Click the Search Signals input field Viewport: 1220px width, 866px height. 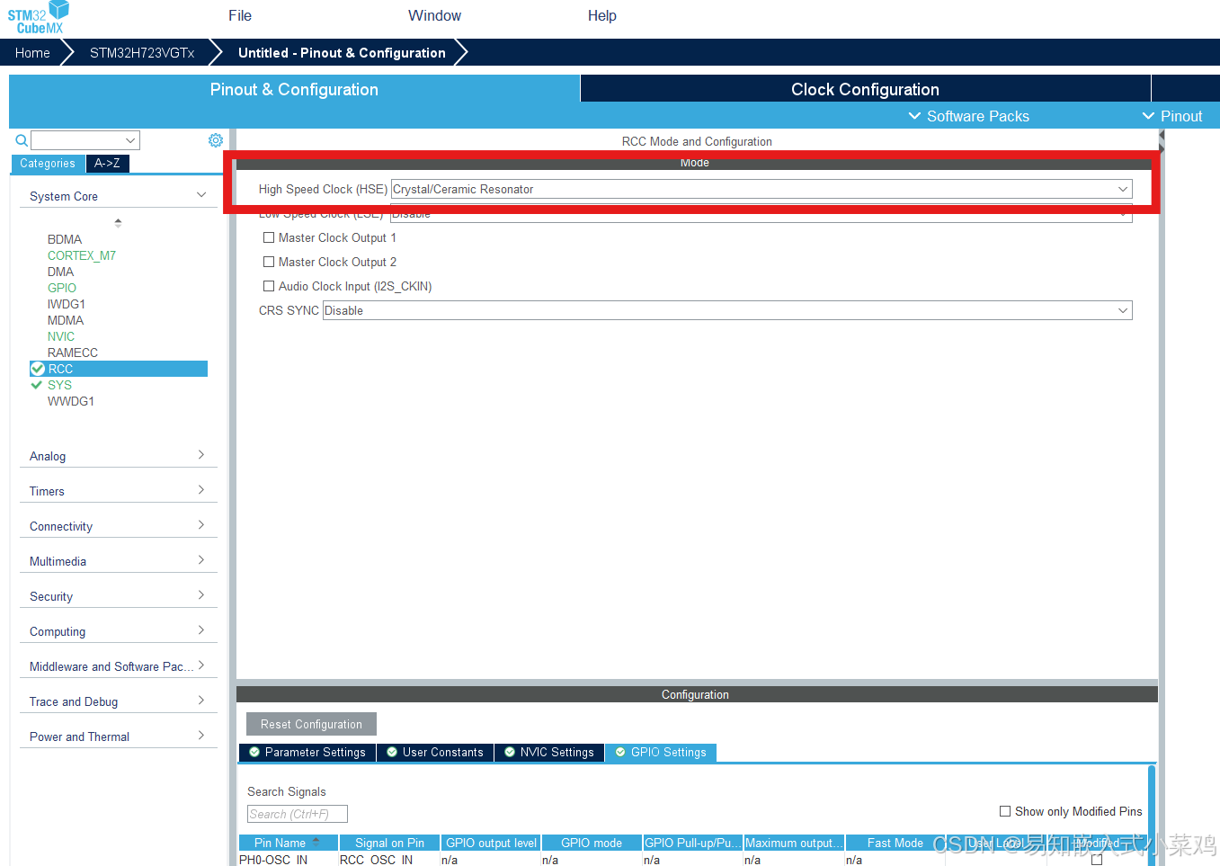pyautogui.click(x=298, y=814)
